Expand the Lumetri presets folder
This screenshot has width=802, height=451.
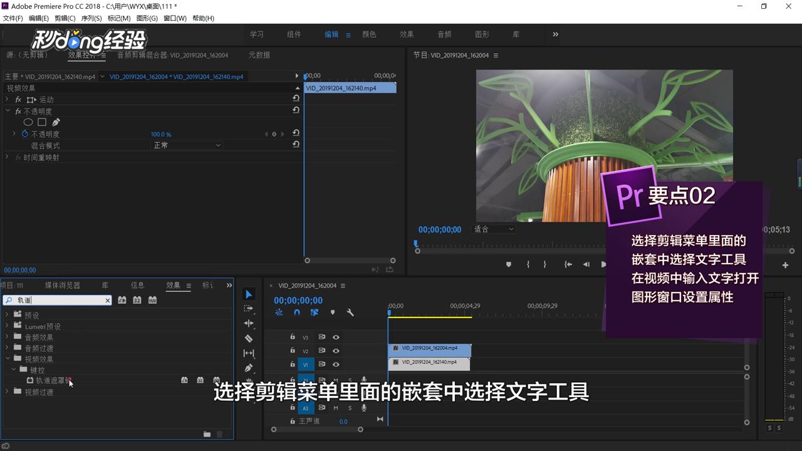8,326
